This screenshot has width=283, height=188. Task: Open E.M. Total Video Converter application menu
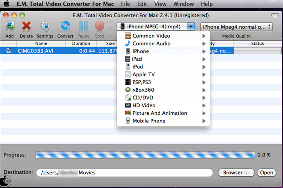click(65, 4)
